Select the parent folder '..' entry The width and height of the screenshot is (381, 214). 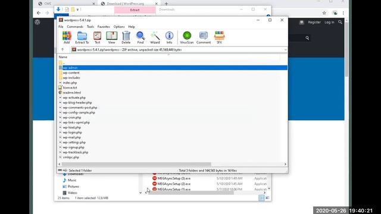click(173, 63)
